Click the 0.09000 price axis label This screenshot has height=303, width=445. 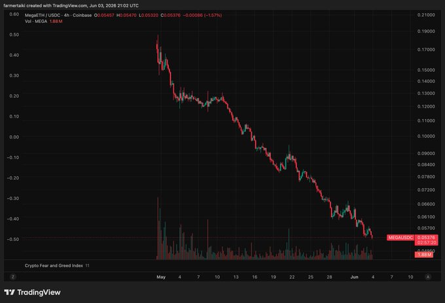click(426, 153)
